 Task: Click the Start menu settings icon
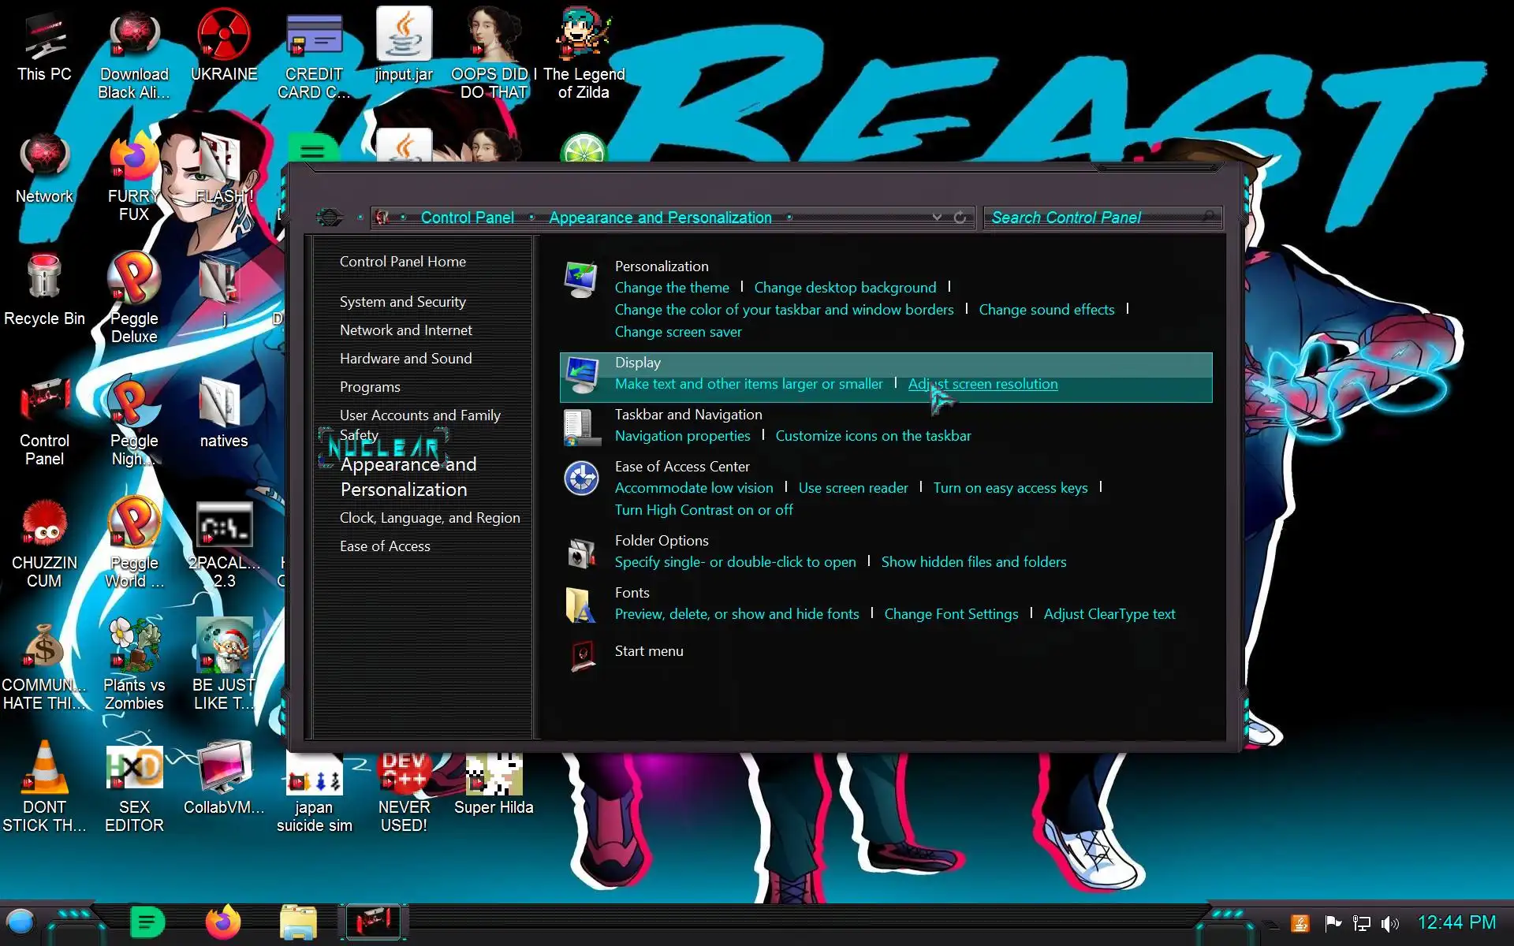[x=582, y=654]
